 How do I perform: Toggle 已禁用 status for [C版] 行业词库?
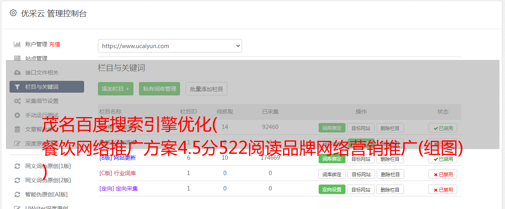443,174
